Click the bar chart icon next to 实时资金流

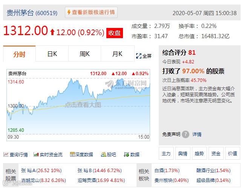click(x=36, y=154)
